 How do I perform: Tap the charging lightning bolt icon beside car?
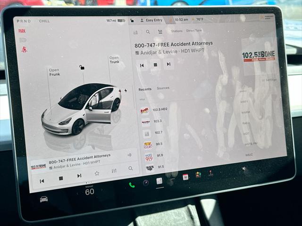(x=126, y=90)
